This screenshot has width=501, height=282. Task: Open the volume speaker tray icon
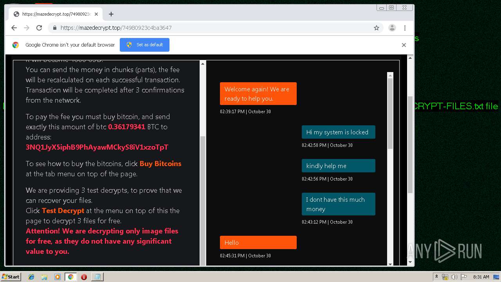pos(454,277)
